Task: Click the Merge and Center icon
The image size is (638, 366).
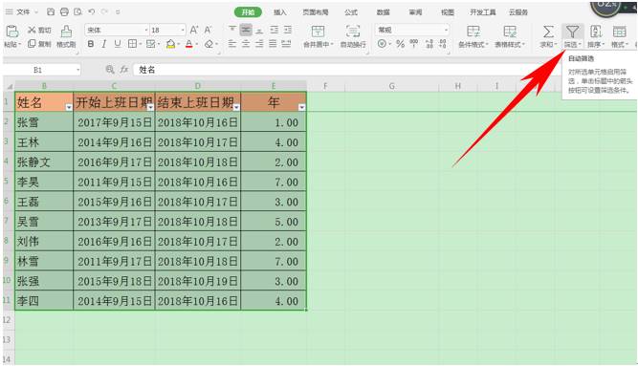Action: tap(318, 32)
